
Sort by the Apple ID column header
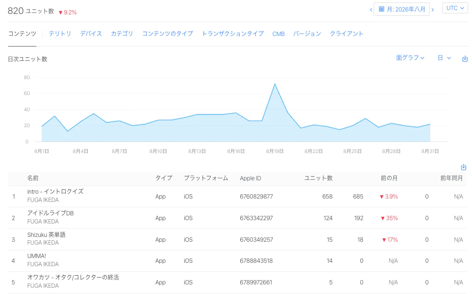250,178
